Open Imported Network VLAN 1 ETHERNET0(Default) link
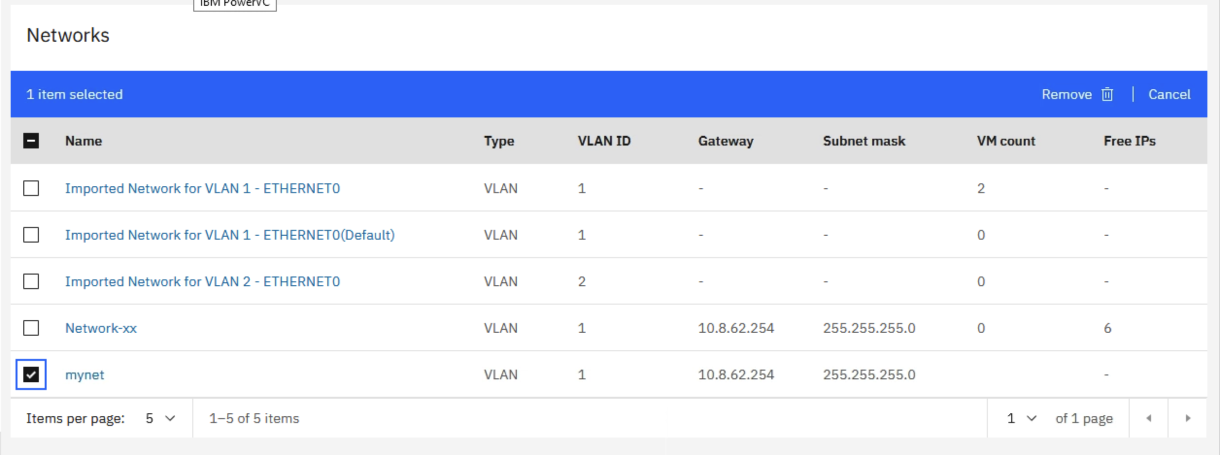 click(230, 235)
